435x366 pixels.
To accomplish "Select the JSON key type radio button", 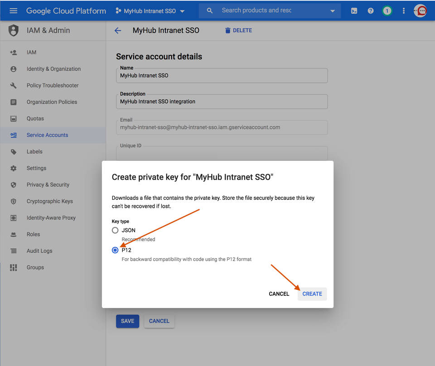I will pyautogui.click(x=115, y=230).
